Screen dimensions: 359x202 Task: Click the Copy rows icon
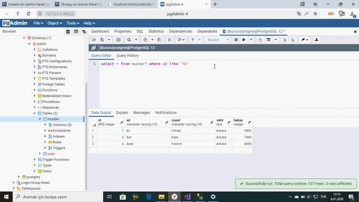pyautogui.click(x=145, y=40)
